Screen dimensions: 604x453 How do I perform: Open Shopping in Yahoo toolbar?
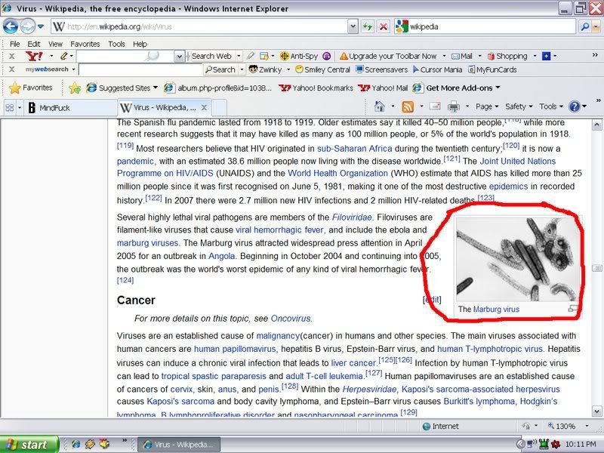click(507, 56)
